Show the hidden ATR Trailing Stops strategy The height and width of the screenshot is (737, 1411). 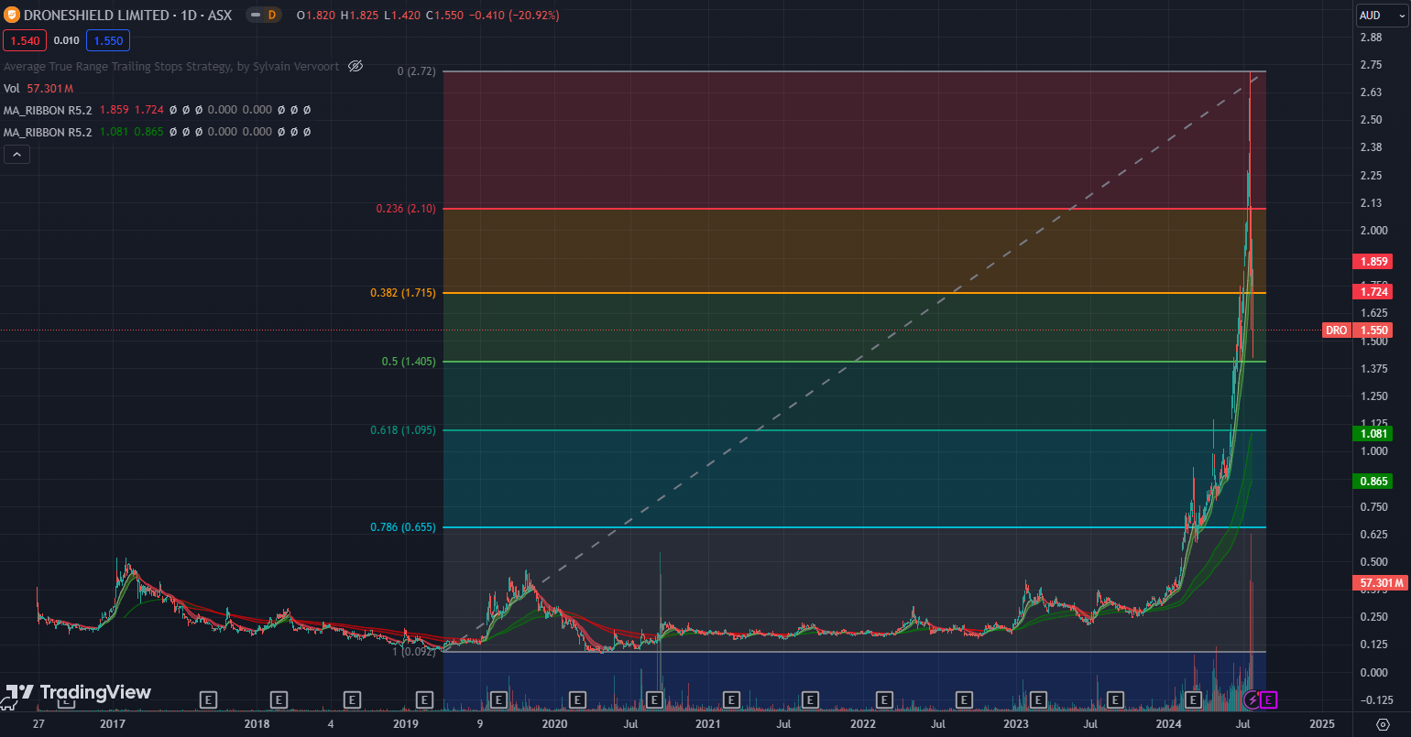tap(356, 66)
